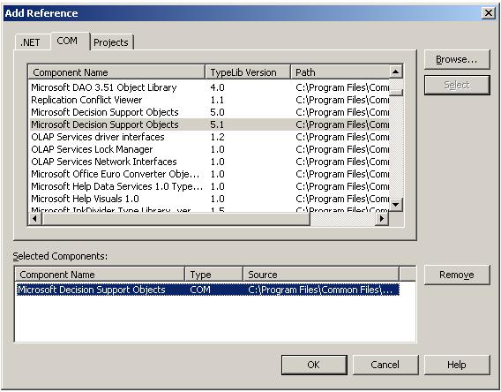
Task: Click the vertical scrollbar up arrow
Action: point(396,72)
